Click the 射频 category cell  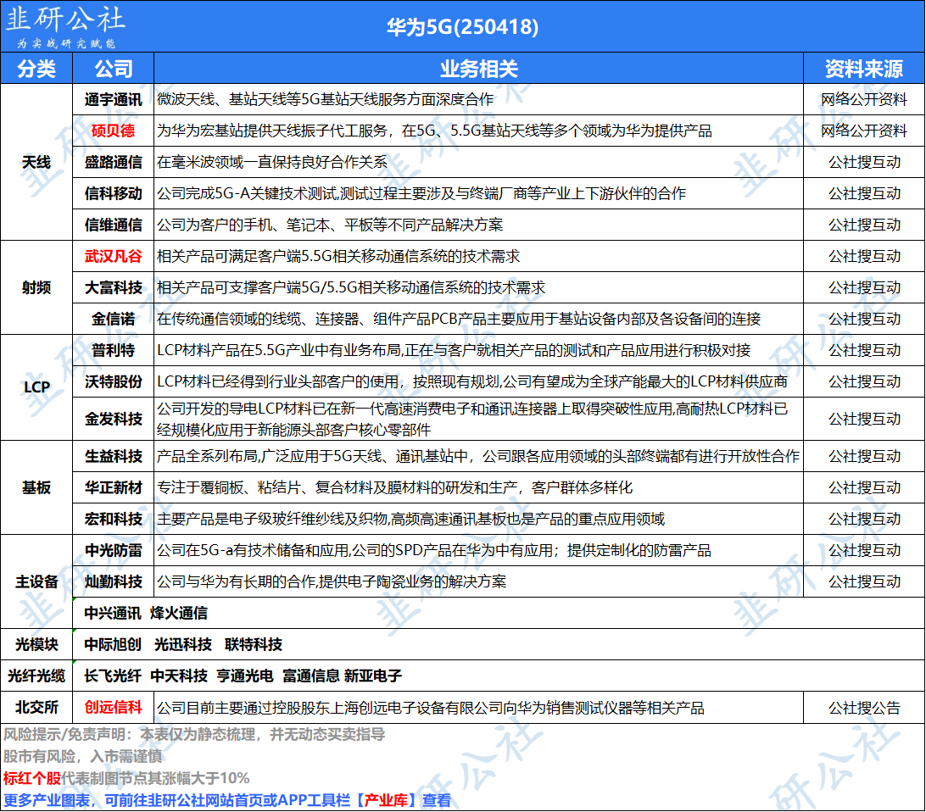(x=36, y=287)
